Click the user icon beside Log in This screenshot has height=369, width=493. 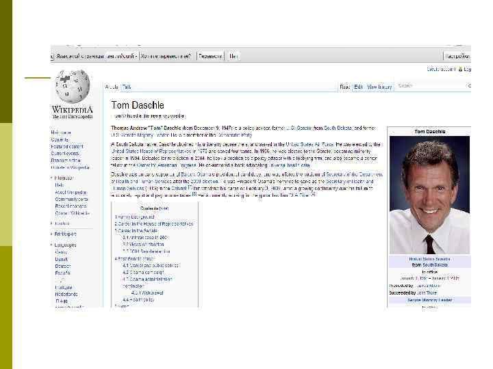(460, 69)
